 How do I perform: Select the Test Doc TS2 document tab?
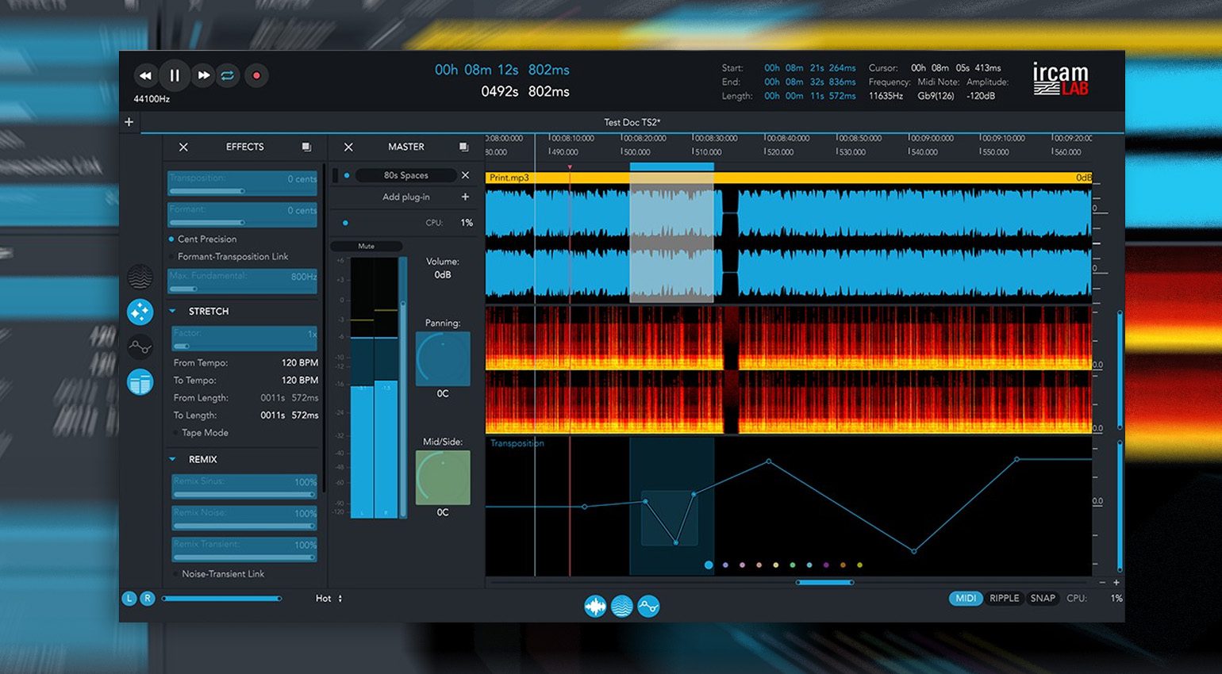[632, 122]
